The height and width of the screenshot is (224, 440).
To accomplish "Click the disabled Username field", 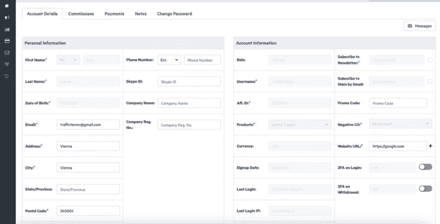I will (x=300, y=81).
